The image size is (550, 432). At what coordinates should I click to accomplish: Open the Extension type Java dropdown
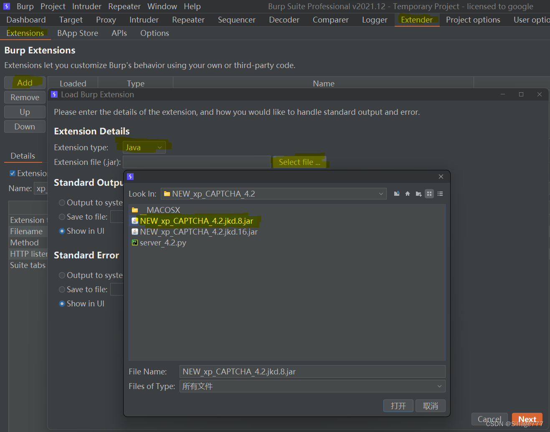pyautogui.click(x=144, y=147)
